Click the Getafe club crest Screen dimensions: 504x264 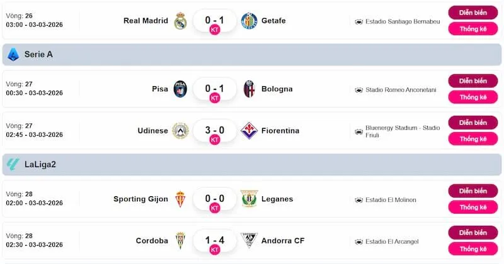(249, 21)
